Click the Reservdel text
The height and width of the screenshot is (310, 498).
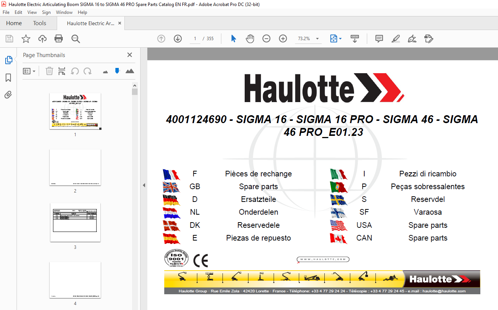pos(428,199)
